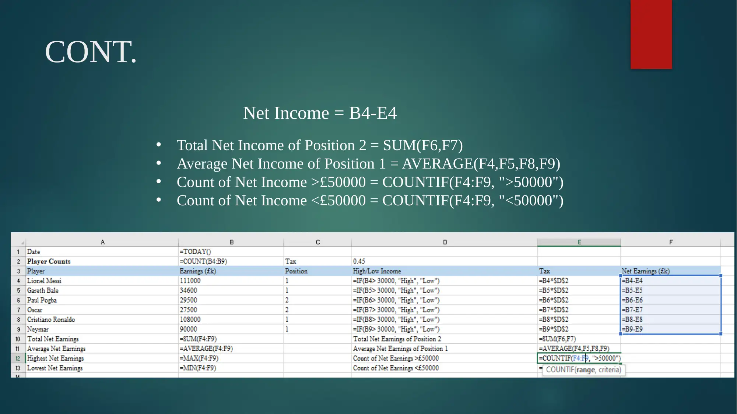Click the slide title 'CONT.'
This screenshot has width=737, height=414.
click(x=91, y=52)
